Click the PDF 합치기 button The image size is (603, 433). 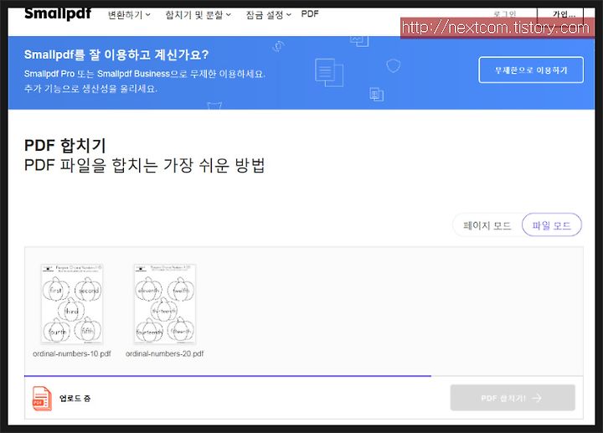click(x=513, y=398)
